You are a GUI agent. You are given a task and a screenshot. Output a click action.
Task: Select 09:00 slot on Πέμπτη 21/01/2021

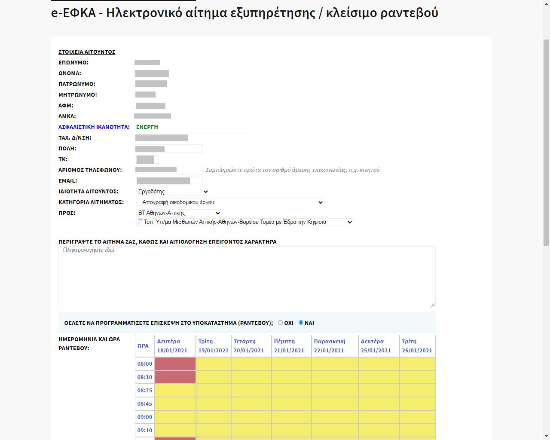[x=291, y=417]
